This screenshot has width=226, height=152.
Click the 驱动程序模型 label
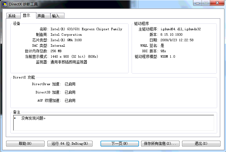[146, 56]
